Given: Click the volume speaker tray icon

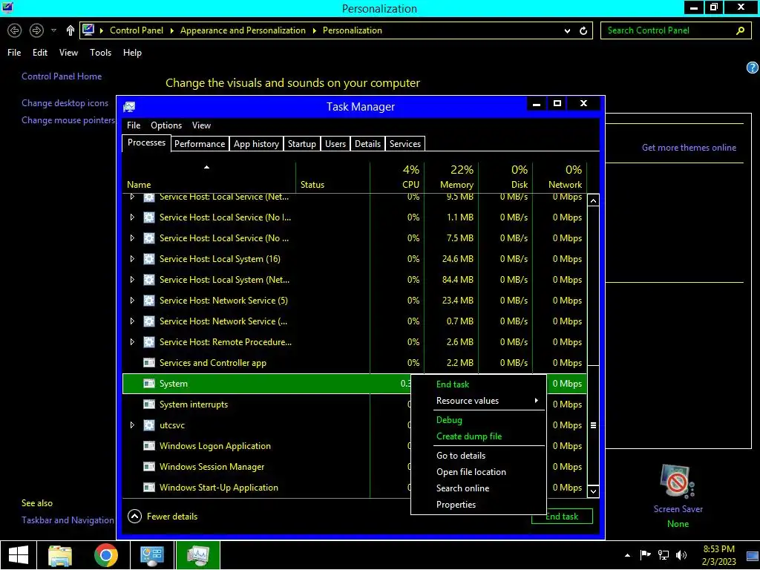Looking at the screenshot, I should 681,555.
